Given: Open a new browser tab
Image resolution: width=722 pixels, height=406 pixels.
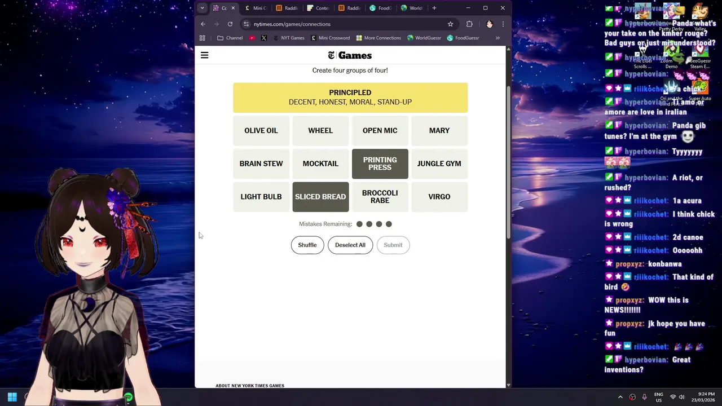Looking at the screenshot, I should tap(434, 8).
